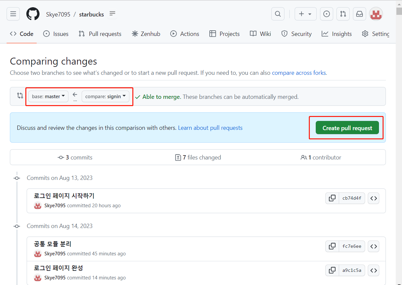Open commit hash cb74d4f
402x285 pixels.
point(352,198)
